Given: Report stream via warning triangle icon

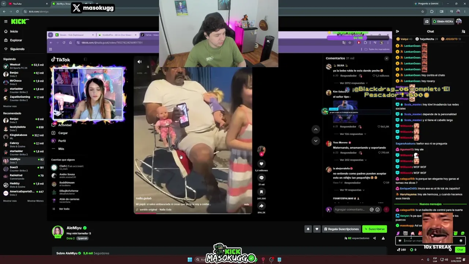Looking at the screenshot, I should point(383,238).
